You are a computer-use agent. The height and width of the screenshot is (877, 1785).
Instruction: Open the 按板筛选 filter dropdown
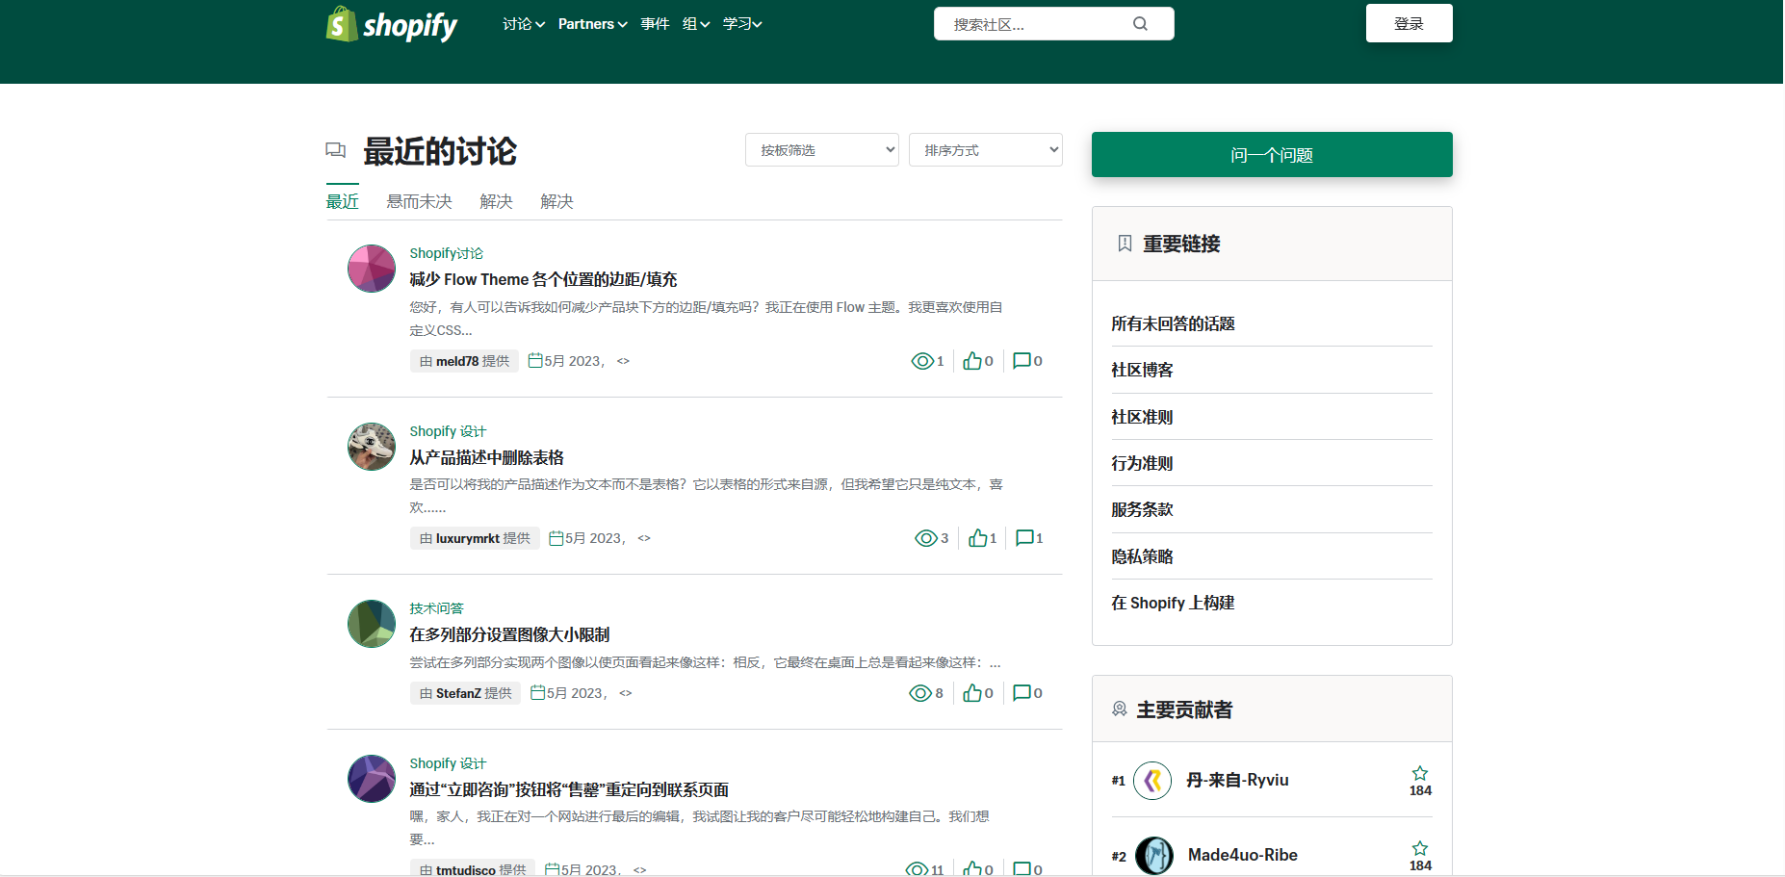tap(822, 150)
